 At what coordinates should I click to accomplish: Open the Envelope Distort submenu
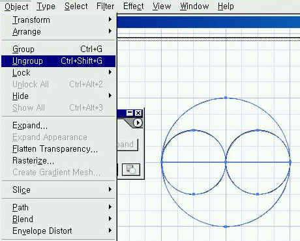click(x=58, y=231)
